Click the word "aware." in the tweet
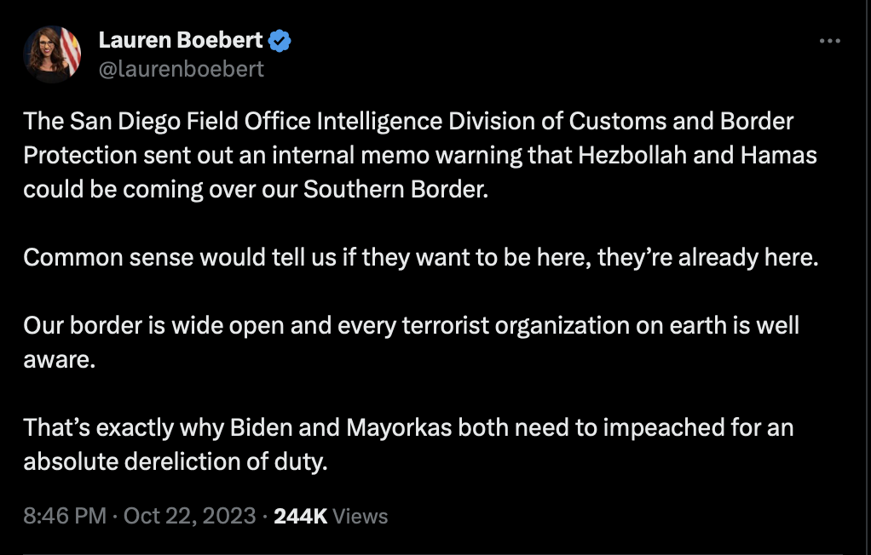This screenshot has width=871, height=555. (x=58, y=359)
